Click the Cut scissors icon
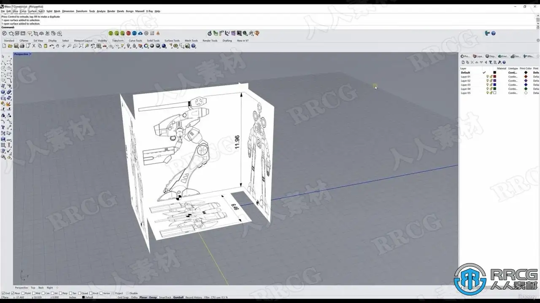 point(34,46)
